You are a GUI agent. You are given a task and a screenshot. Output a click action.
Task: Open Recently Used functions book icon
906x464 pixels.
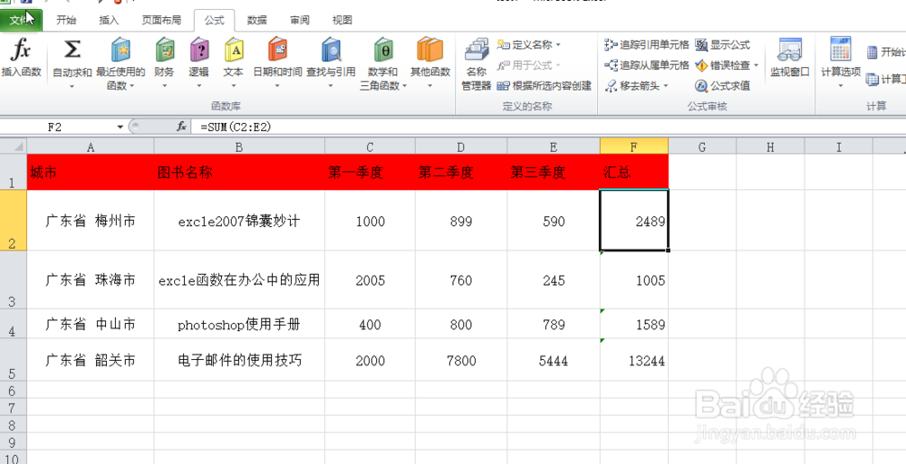click(x=120, y=50)
